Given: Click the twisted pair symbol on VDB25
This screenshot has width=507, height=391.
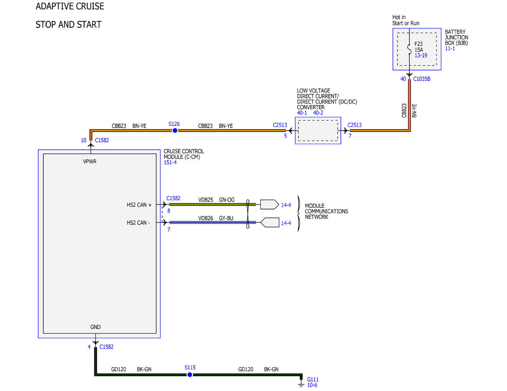Looking at the screenshot, I should pos(248,205).
